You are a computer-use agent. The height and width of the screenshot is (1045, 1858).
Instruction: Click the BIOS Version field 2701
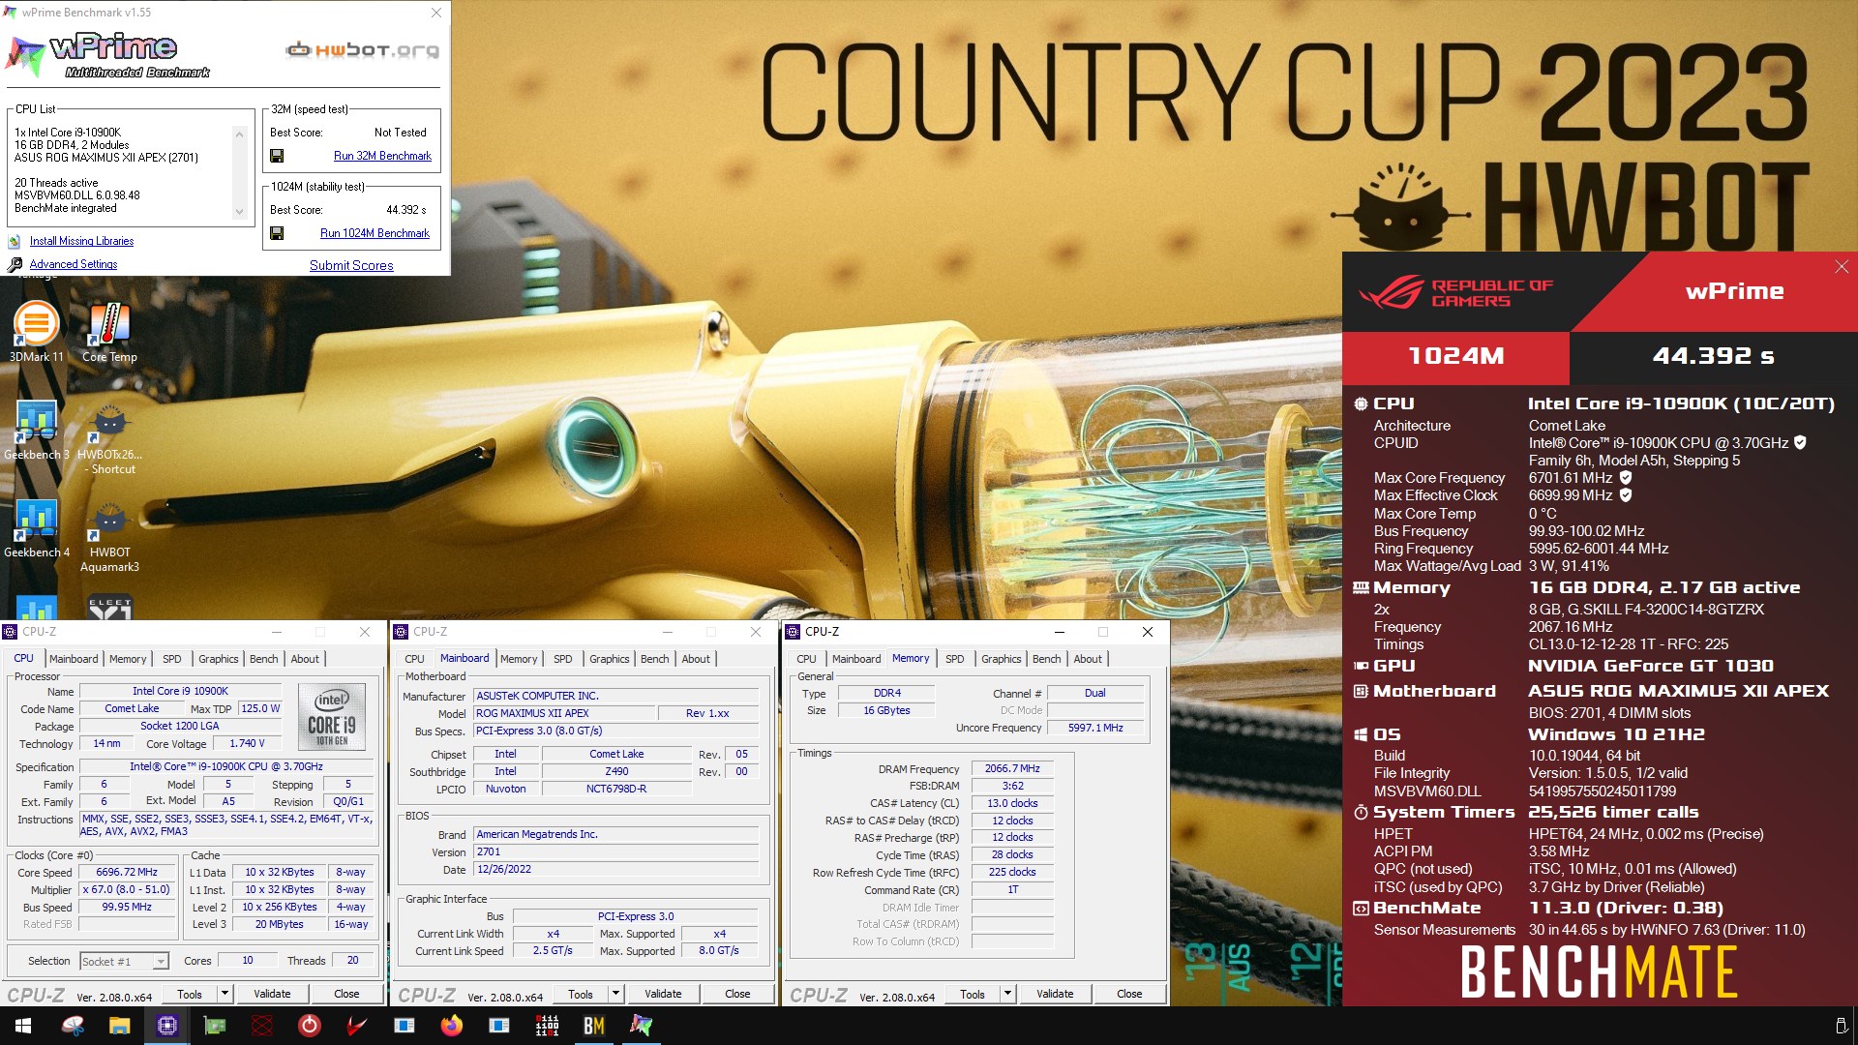[616, 852]
